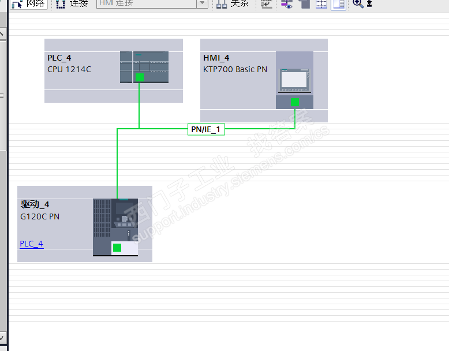Open the PLC_4 link on the drive
This screenshot has height=351, width=449.
32,244
